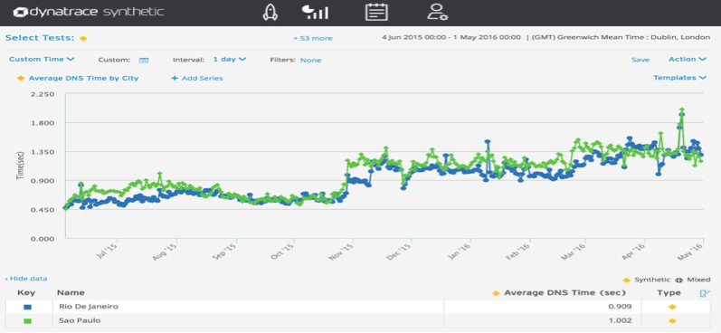
Task: Click the 2.250 y-axis label
Action: tap(42, 94)
